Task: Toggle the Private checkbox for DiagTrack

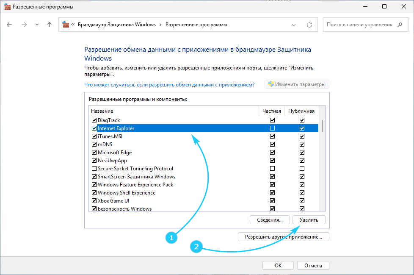Action: click(x=272, y=120)
